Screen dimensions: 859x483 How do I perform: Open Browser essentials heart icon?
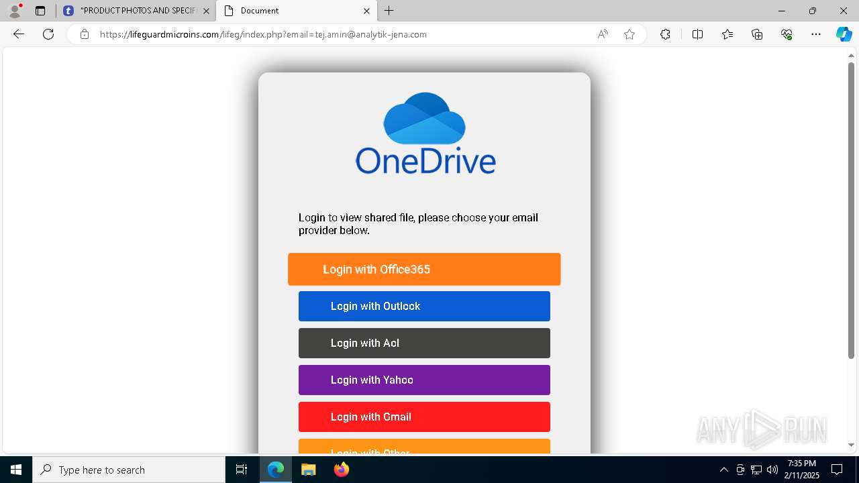pyautogui.click(x=787, y=34)
